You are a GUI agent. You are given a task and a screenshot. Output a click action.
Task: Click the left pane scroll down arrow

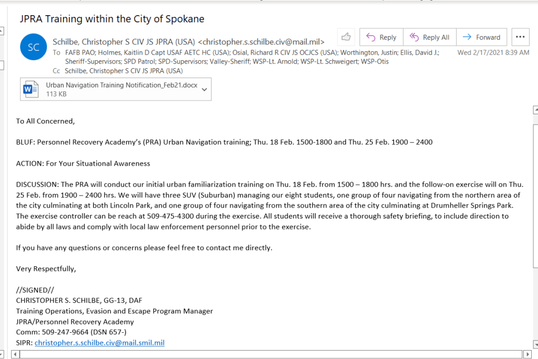pyautogui.click(x=2, y=354)
